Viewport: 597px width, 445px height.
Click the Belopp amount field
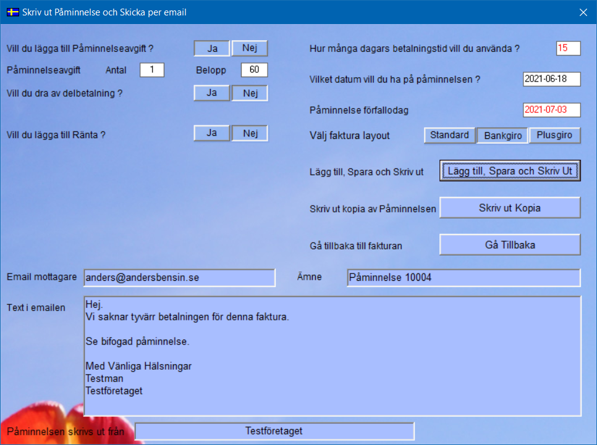(x=254, y=70)
